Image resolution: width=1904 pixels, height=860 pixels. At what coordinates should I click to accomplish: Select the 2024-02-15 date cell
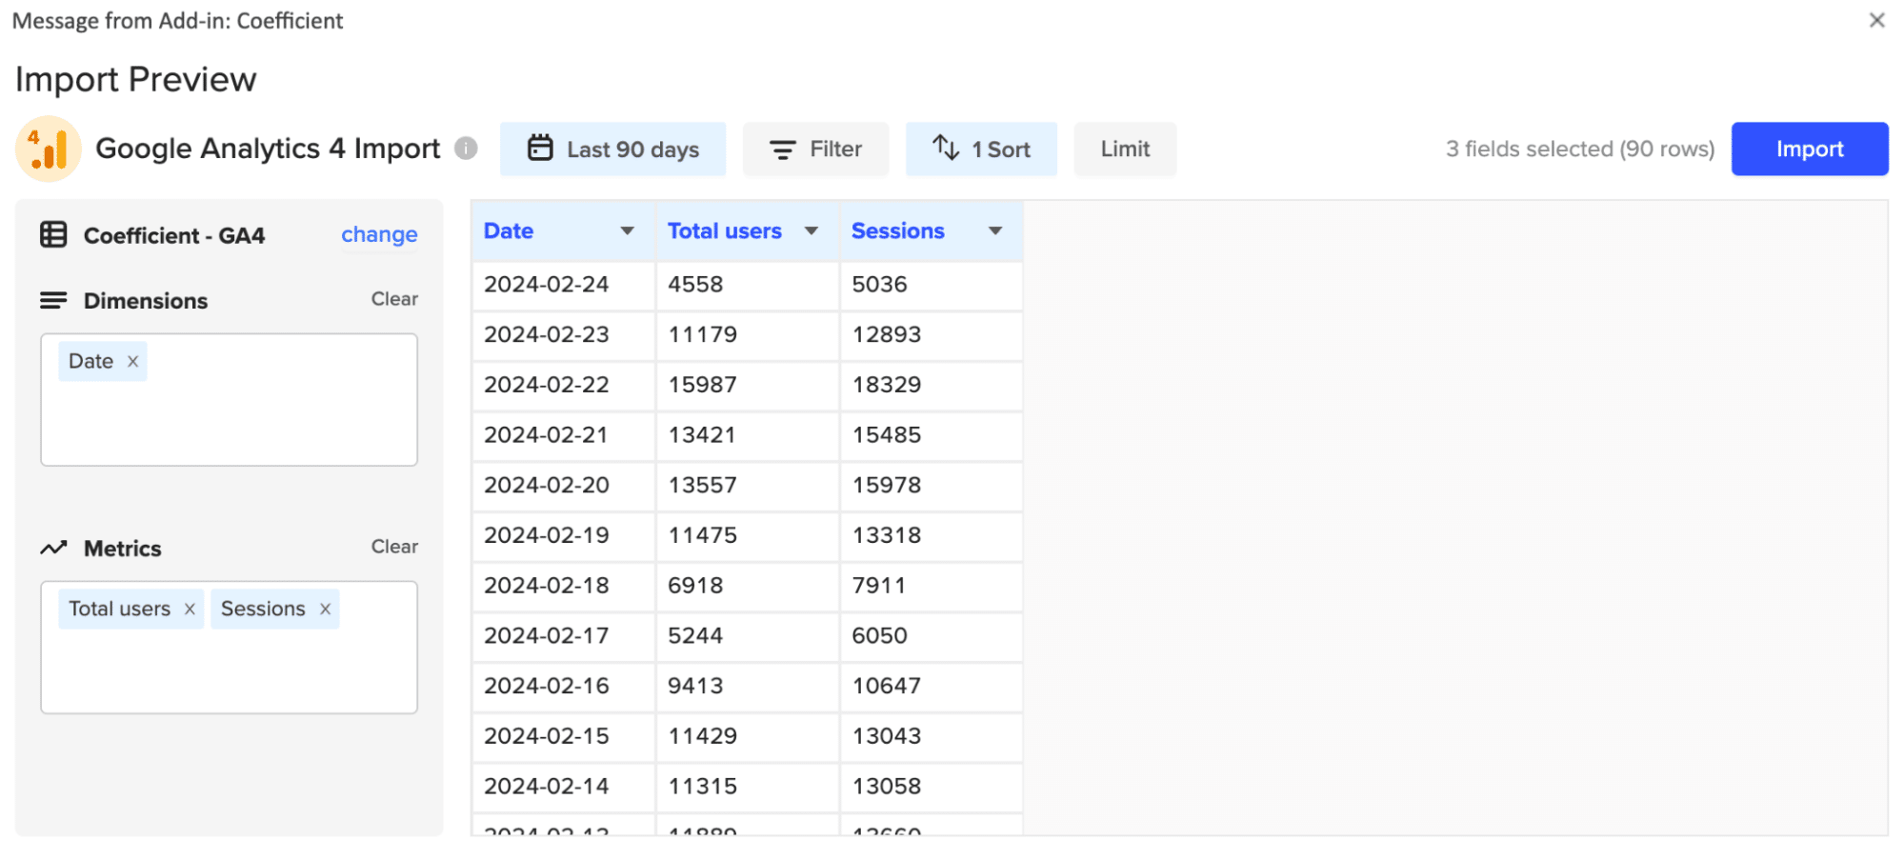pos(563,737)
